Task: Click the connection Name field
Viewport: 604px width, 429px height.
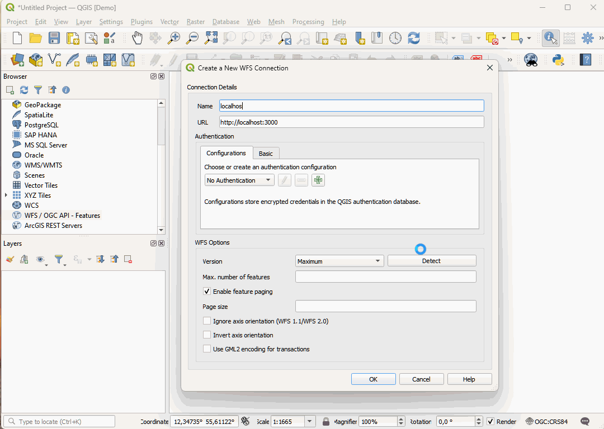Action: [351, 106]
